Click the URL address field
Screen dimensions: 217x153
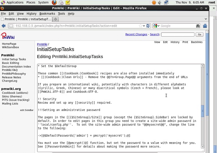[76, 26]
